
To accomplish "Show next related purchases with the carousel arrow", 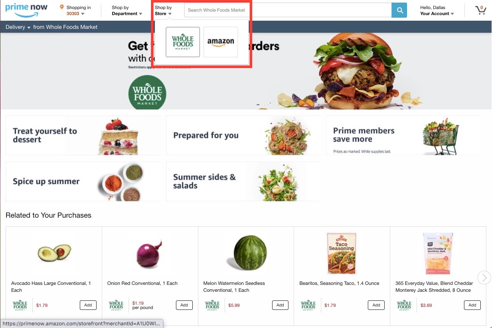I will point(484,278).
